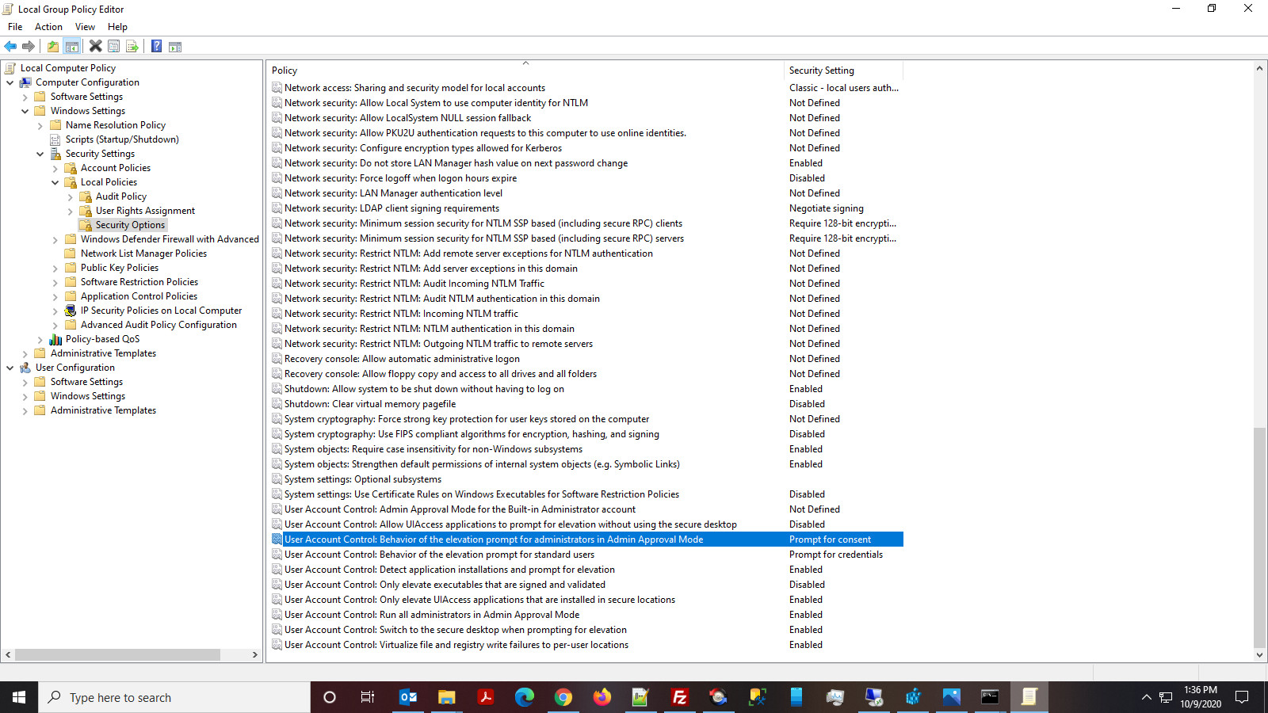Click the Properties icon in the toolbar
Image resolution: width=1268 pixels, height=713 pixels.
(113, 46)
